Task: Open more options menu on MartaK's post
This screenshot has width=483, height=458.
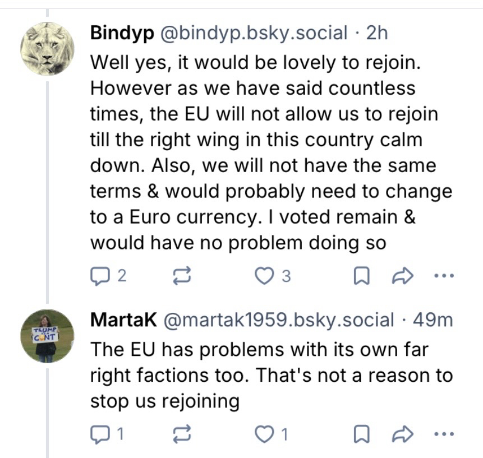Action: (x=443, y=433)
